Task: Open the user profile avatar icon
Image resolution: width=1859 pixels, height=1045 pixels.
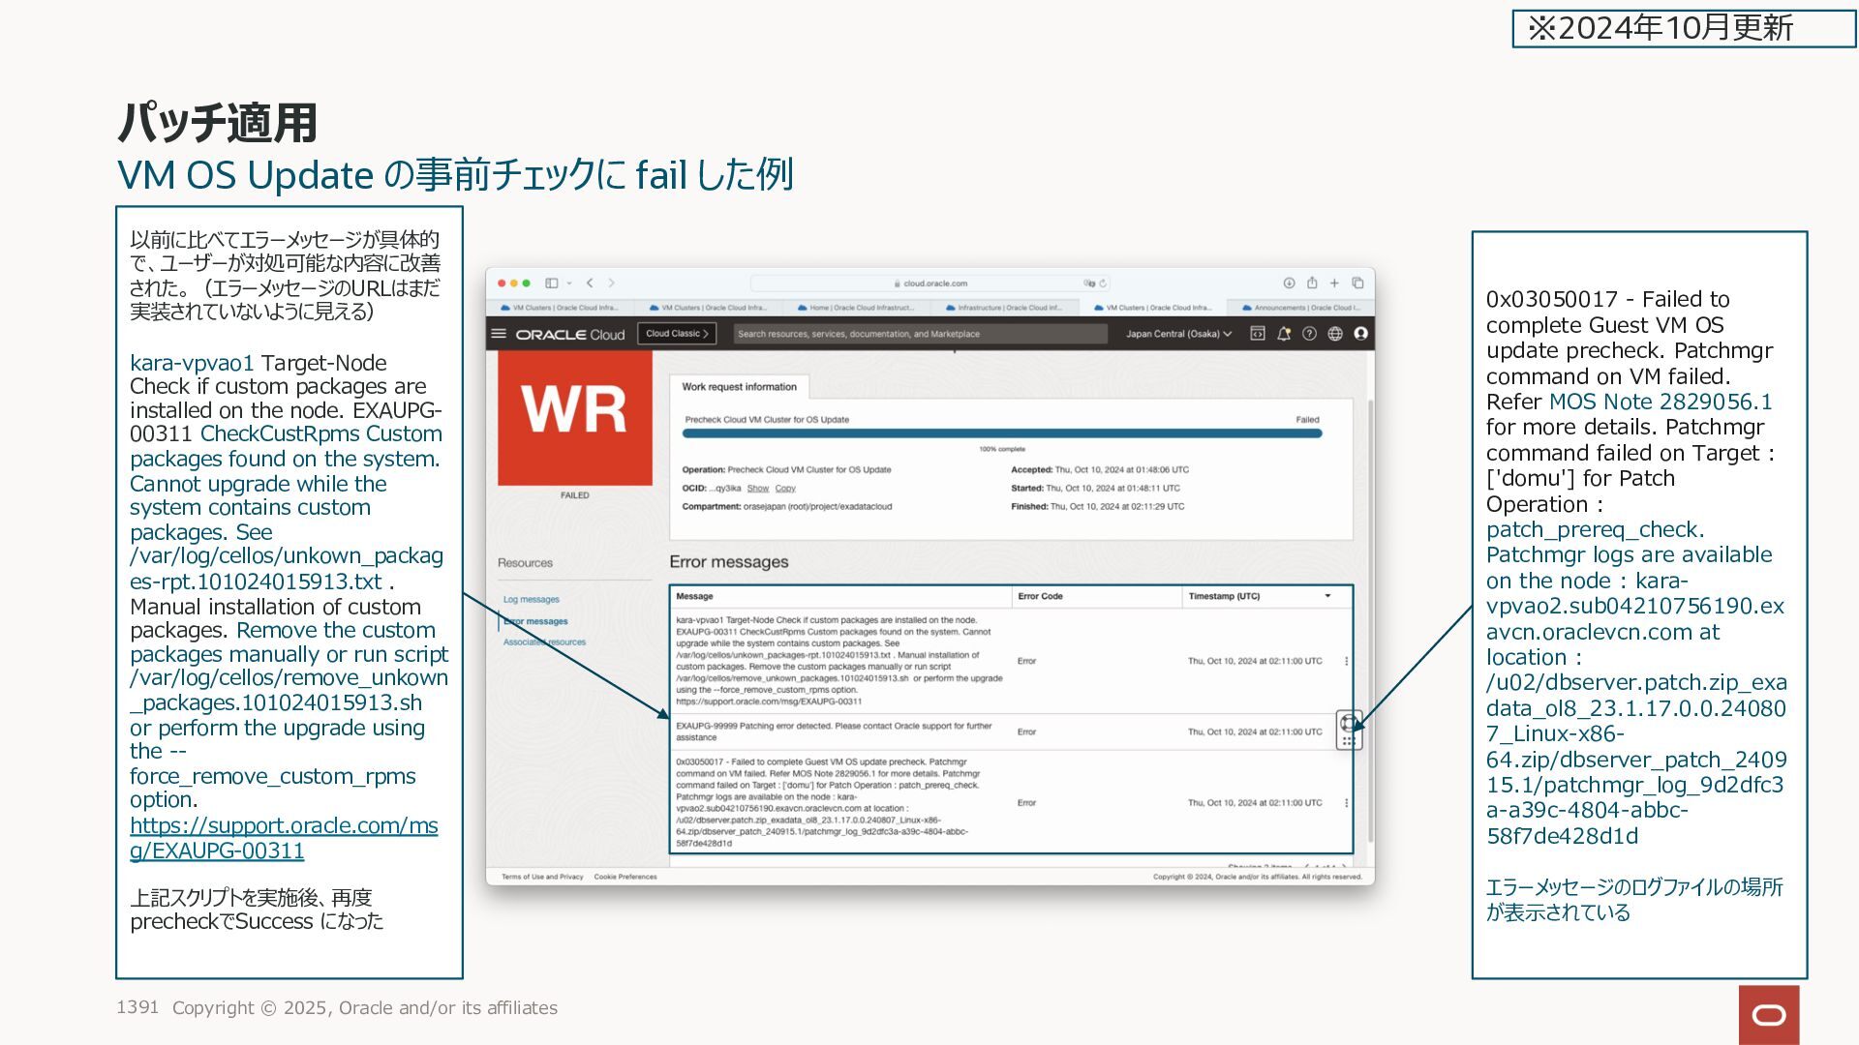Action: point(1360,334)
